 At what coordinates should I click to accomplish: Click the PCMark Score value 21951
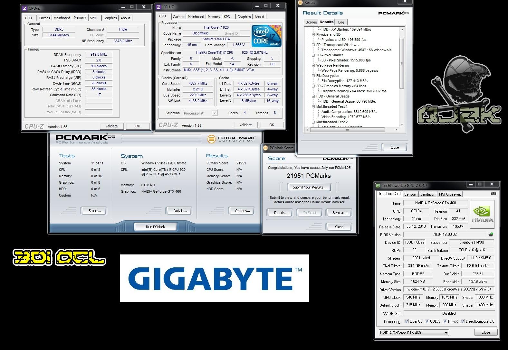coord(241,163)
